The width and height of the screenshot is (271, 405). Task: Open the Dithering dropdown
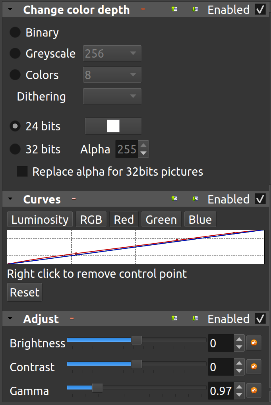click(x=112, y=96)
